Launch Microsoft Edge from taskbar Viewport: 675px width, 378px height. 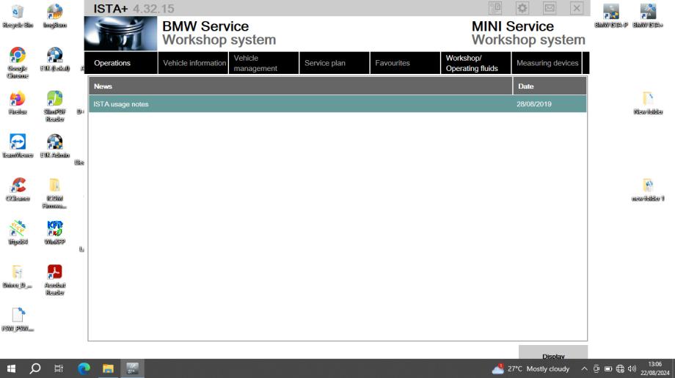click(x=84, y=368)
